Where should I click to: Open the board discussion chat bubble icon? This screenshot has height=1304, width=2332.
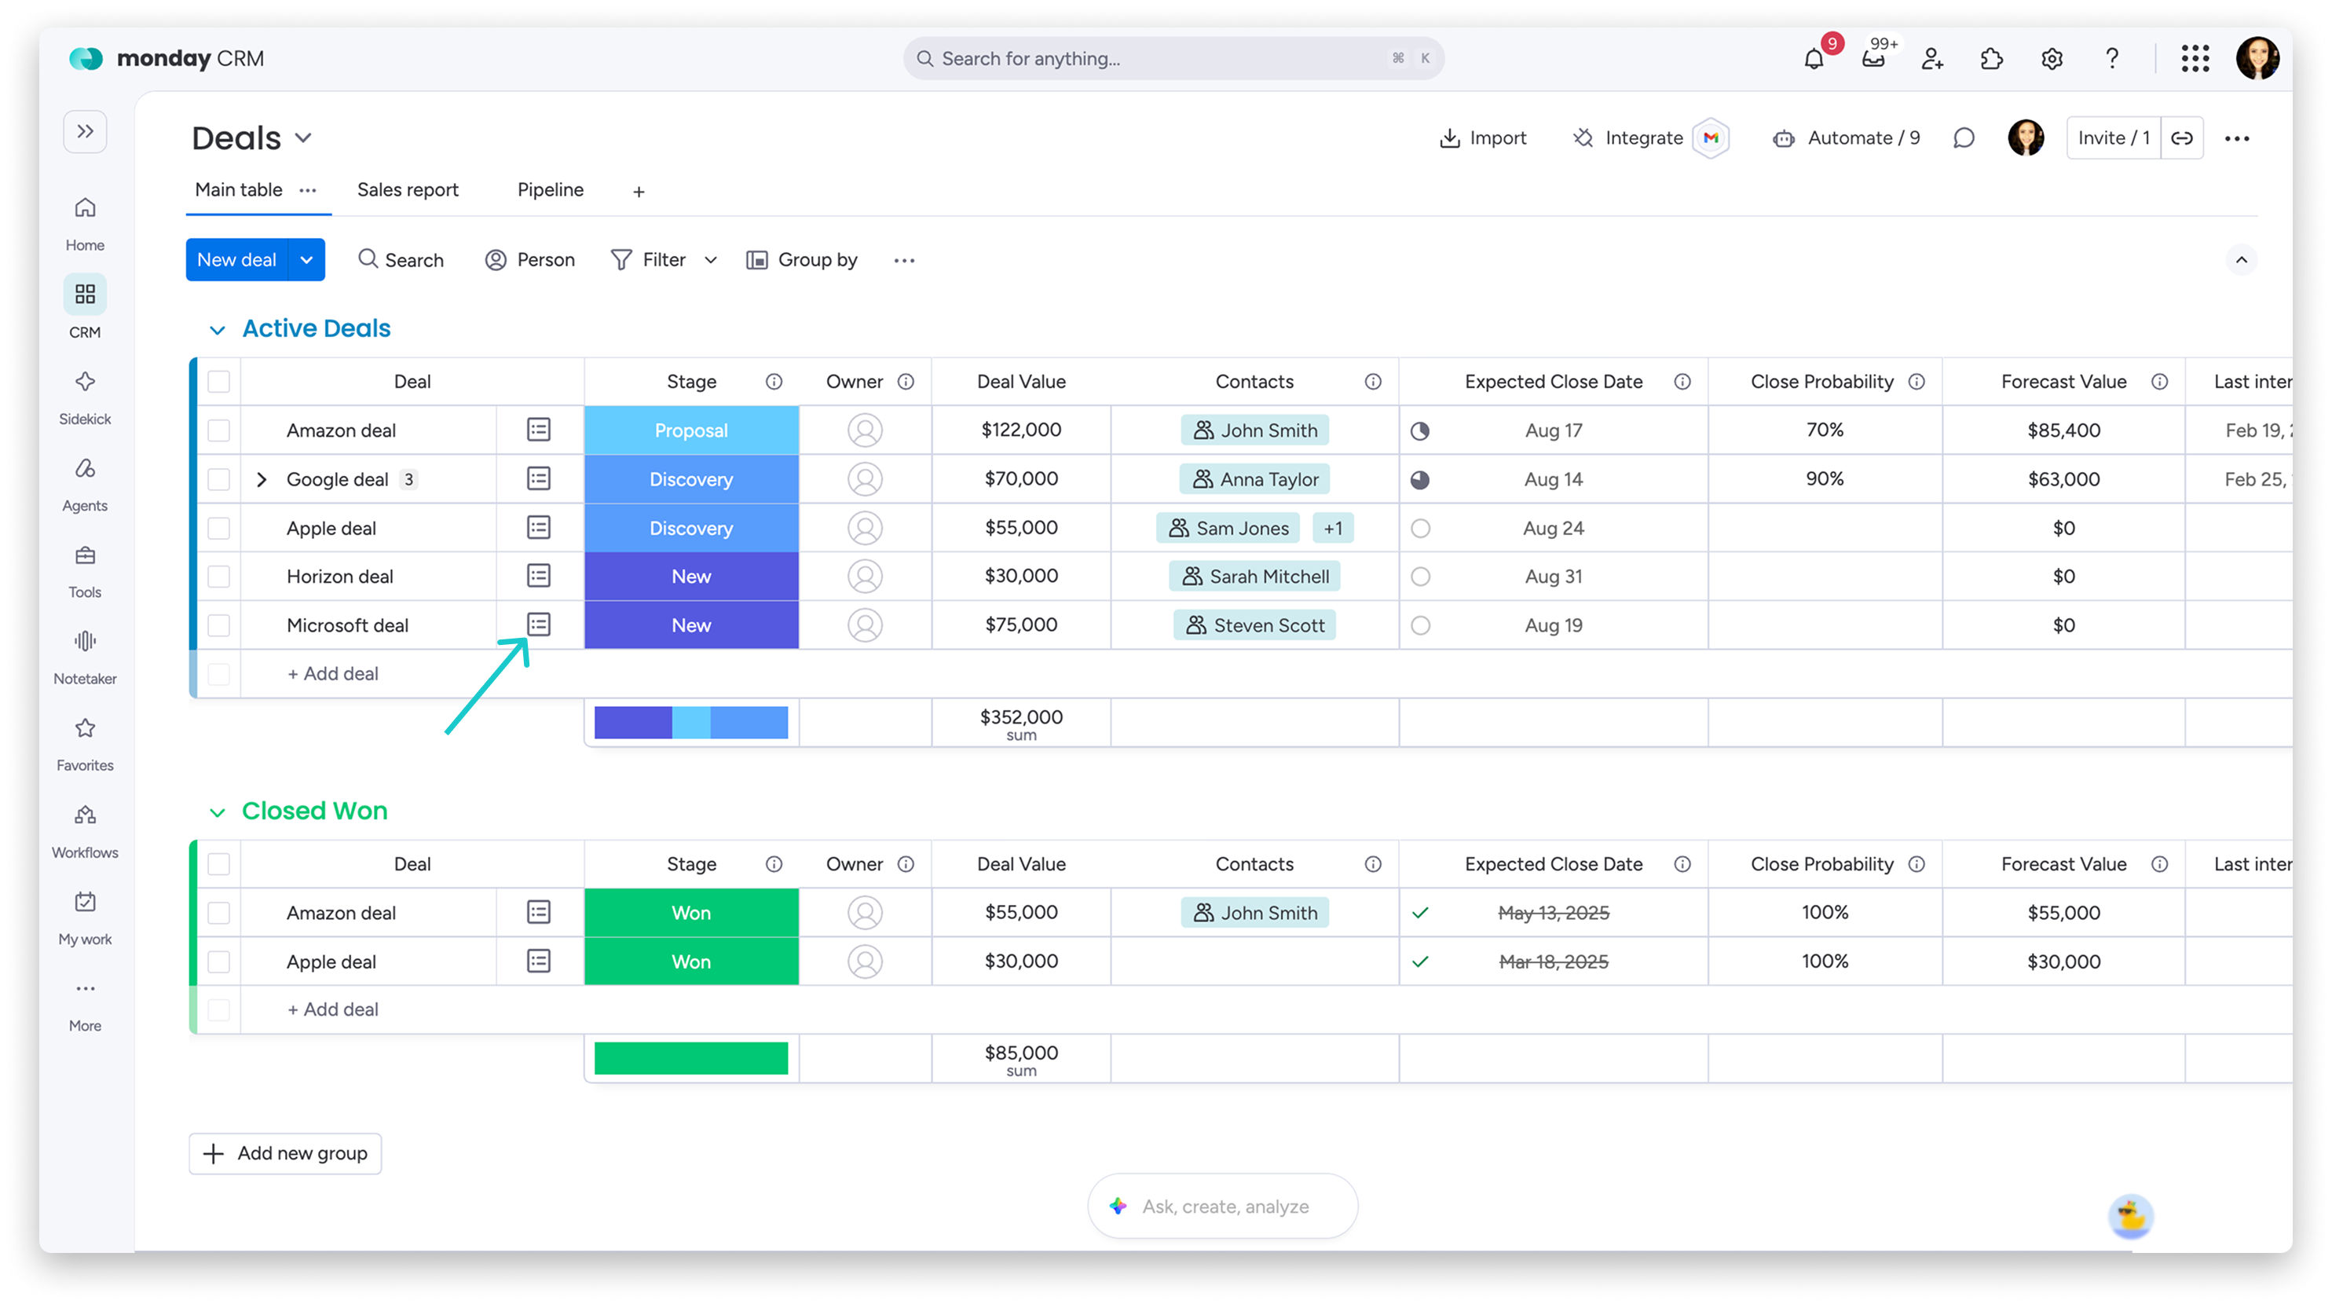click(1963, 137)
